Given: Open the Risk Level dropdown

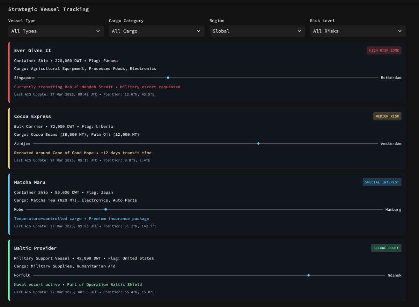Looking at the screenshot, I should coord(358,31).
